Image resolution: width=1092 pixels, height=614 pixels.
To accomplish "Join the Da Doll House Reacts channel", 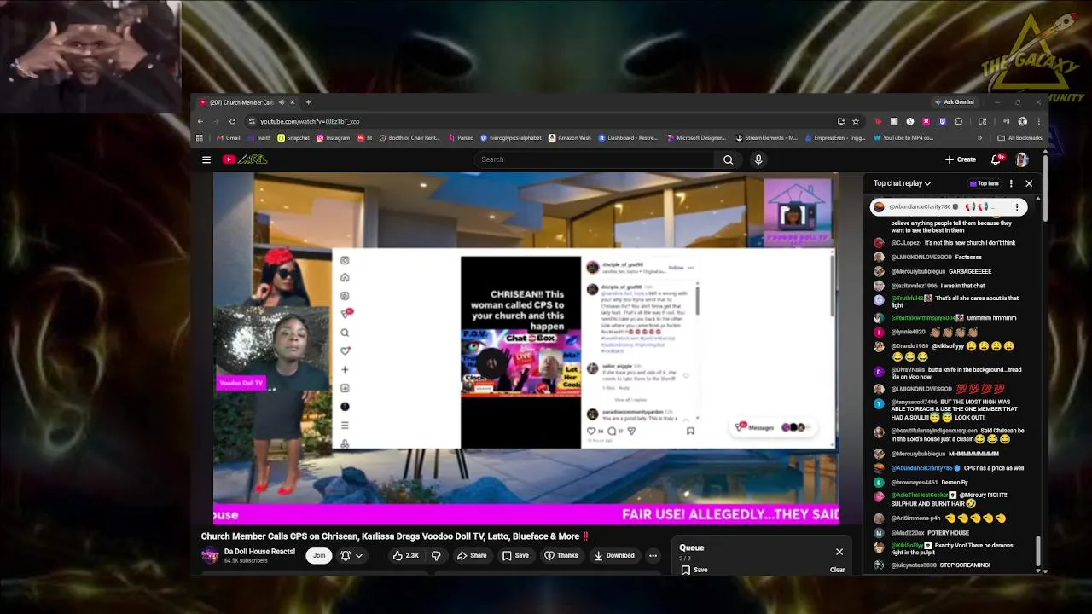I will [x=319, y=556].
